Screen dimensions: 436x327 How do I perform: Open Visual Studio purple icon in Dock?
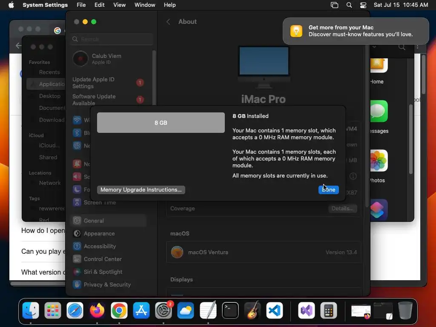coord(307,310)
